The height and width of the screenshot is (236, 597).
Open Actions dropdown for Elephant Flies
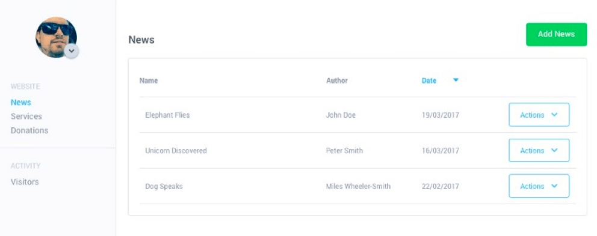click(x=539, y=115)
